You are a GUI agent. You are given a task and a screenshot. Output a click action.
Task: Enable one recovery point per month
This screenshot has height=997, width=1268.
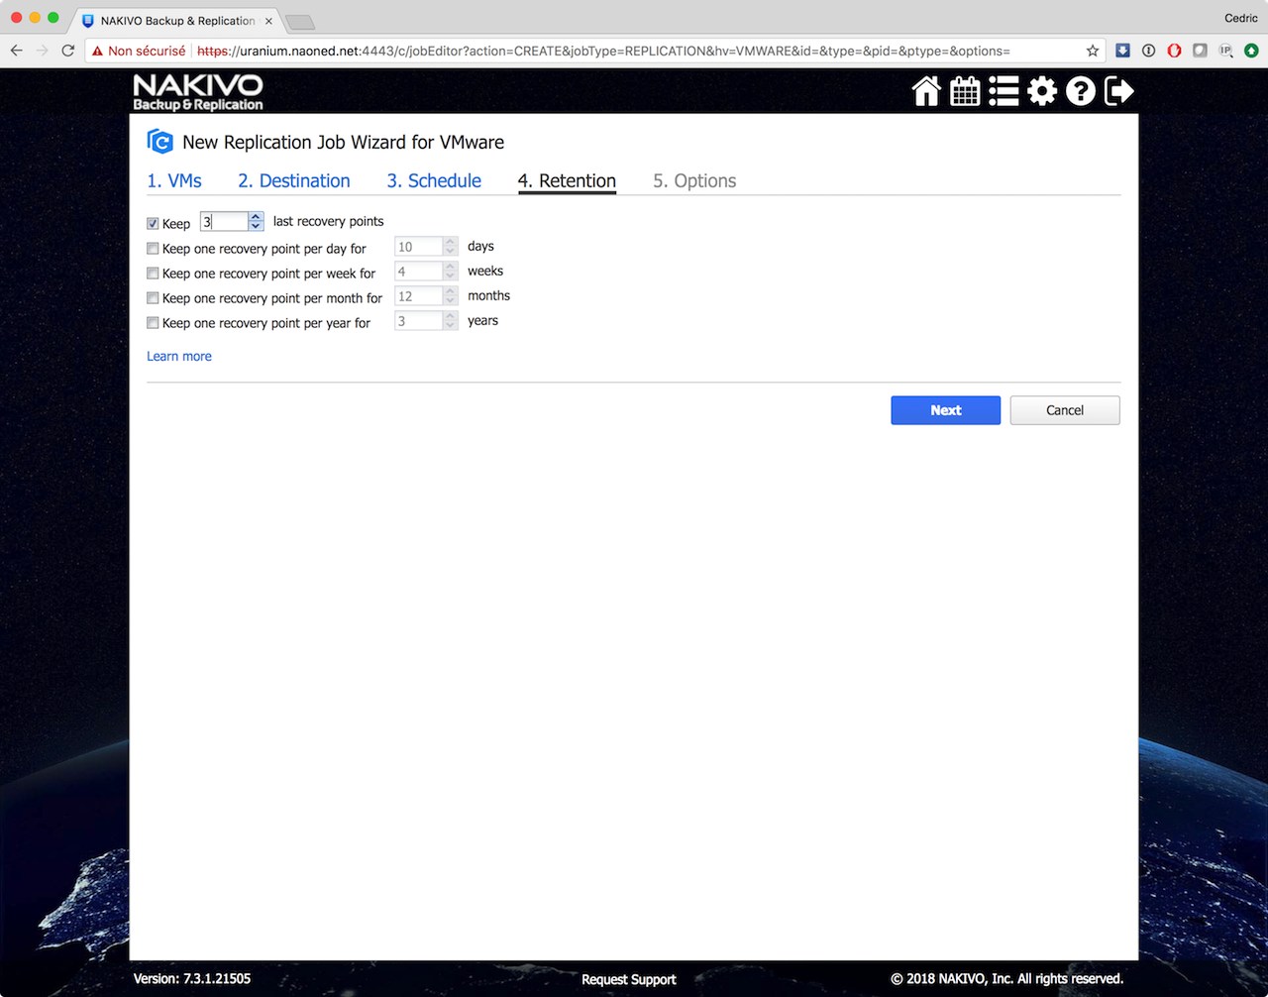click(153, 298)
